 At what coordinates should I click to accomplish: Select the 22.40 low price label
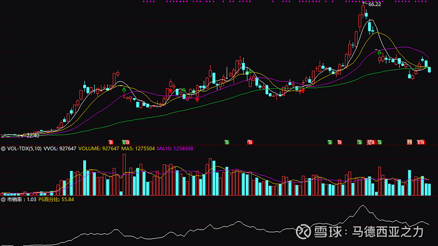(33, 135)
